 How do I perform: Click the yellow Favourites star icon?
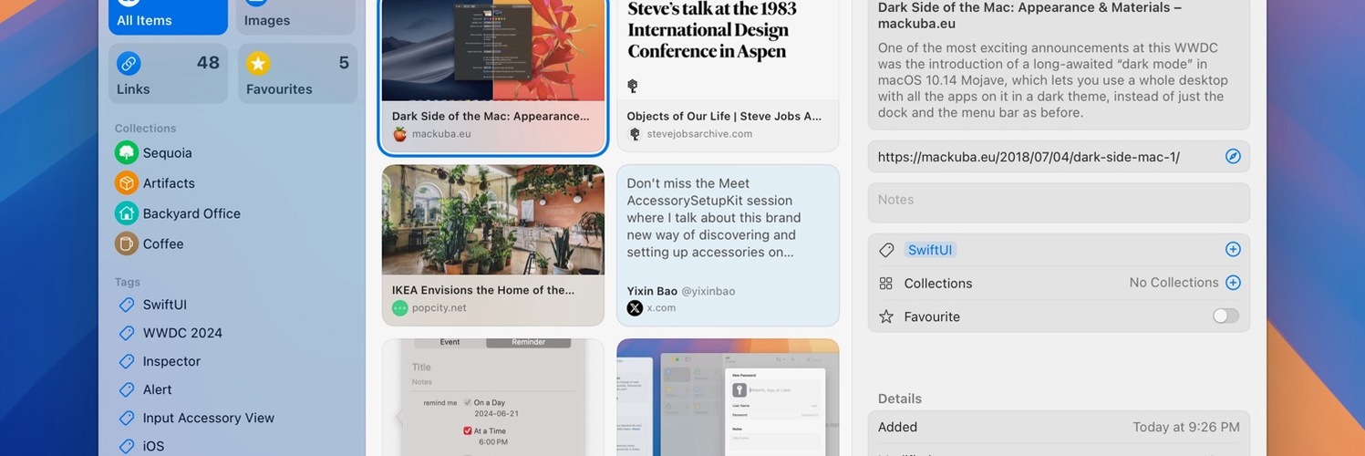pos(258,64)
